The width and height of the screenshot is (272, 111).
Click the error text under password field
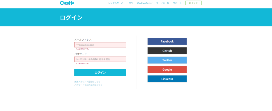tap(82, 63)
